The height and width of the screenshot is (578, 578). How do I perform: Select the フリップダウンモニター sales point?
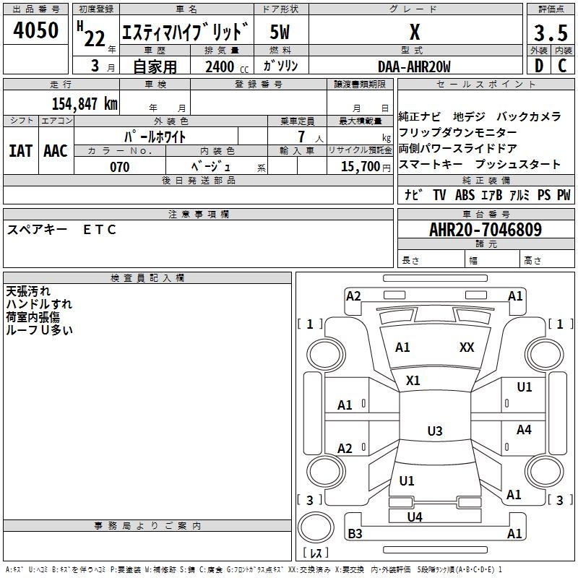click(458, 132)
